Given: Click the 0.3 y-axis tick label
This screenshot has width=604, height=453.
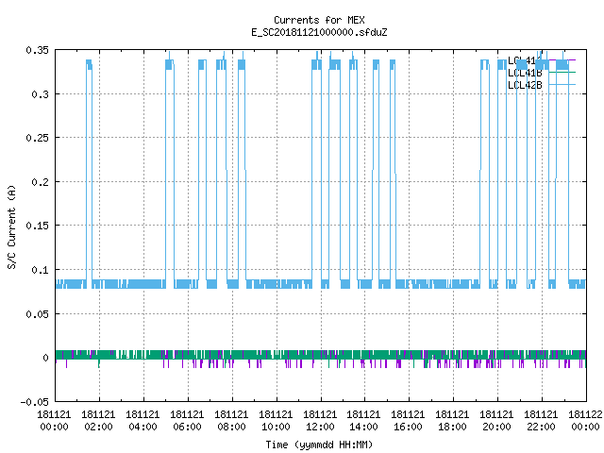Looking at the screenshot, I should click(x=40, y=94).
